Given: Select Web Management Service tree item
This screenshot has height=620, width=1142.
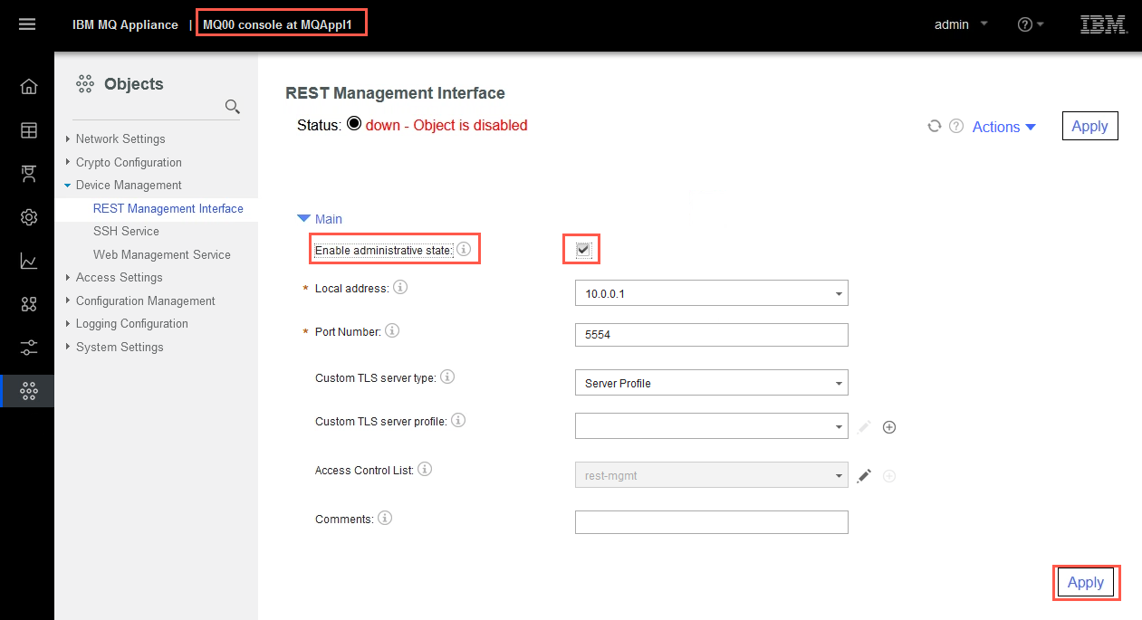Looking at the screenshot, I should click(x=162, y=254).
